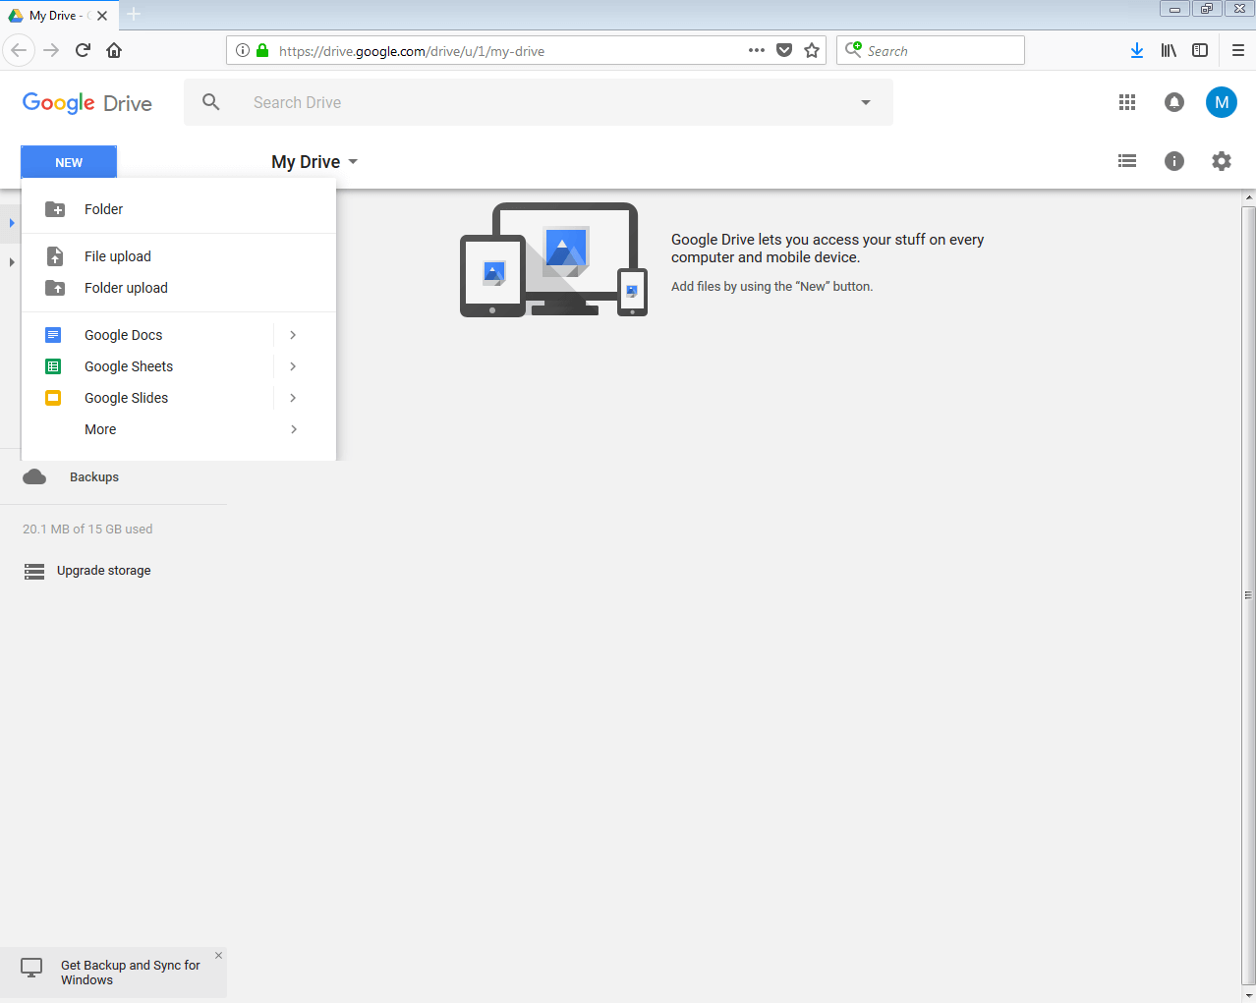Choose Folder from the New menu
This screenshot has height=1003, width=1256.
179,209
